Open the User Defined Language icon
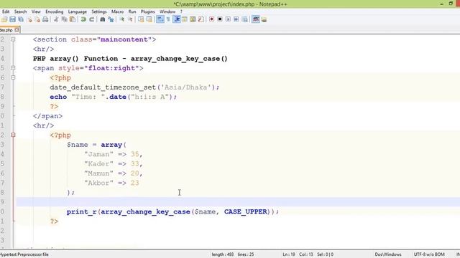This screenshot has width=460, height=258. point(185,19)
